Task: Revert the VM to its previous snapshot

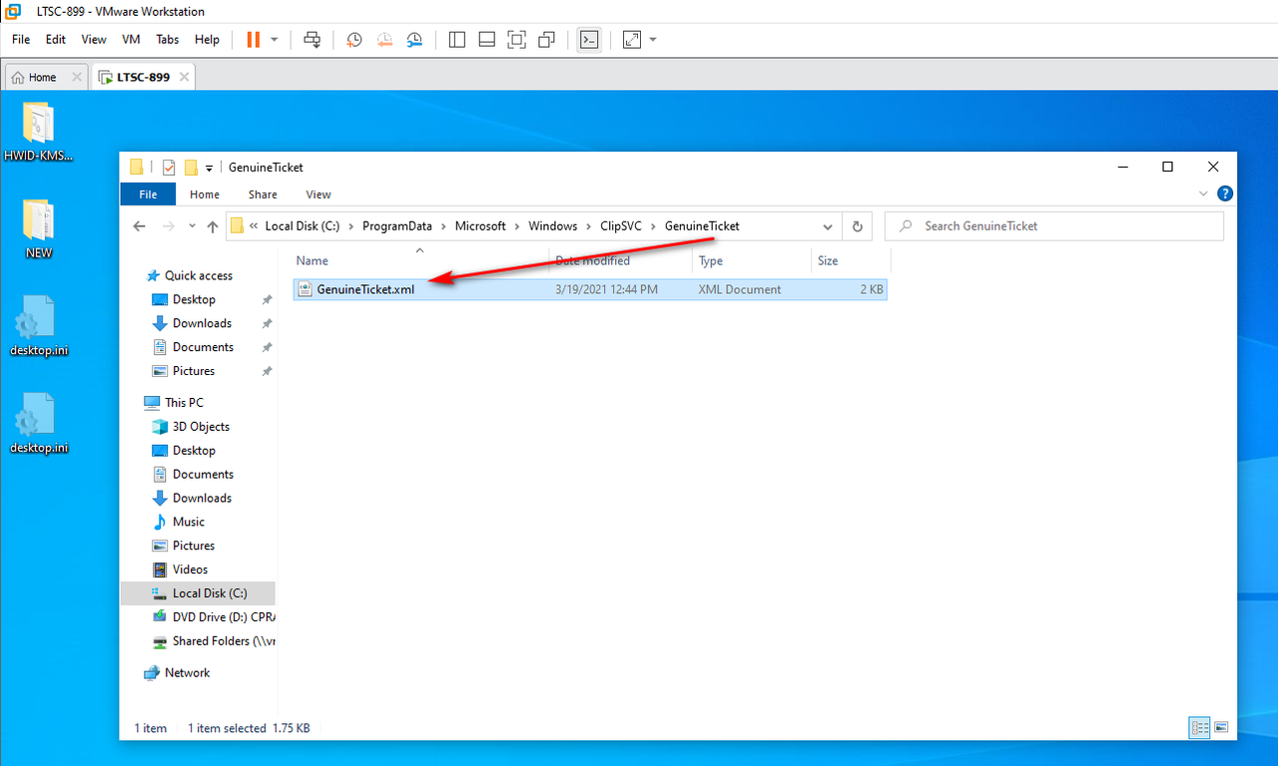Action: click(x=384, y=40)
